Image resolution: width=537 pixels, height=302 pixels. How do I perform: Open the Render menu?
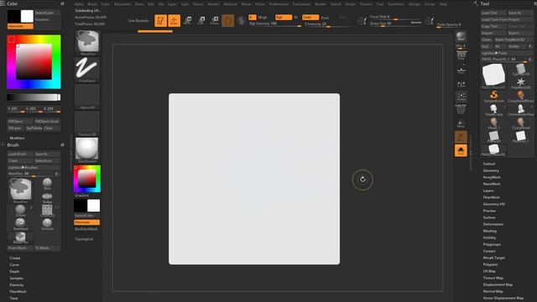point(321,4)
